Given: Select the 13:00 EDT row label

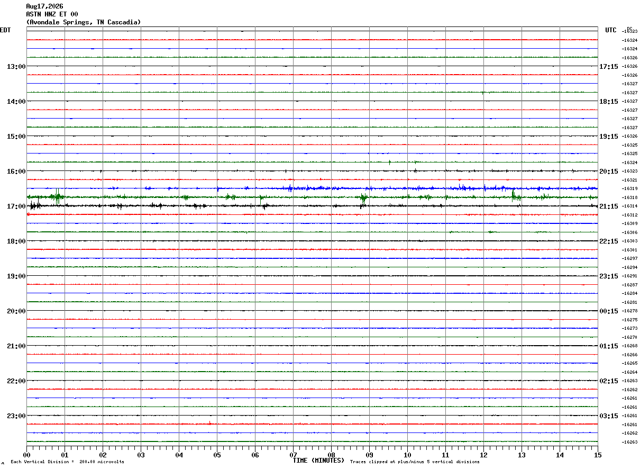Looking at the screenshot, I should pyautogui.click(x=16, y=67).
